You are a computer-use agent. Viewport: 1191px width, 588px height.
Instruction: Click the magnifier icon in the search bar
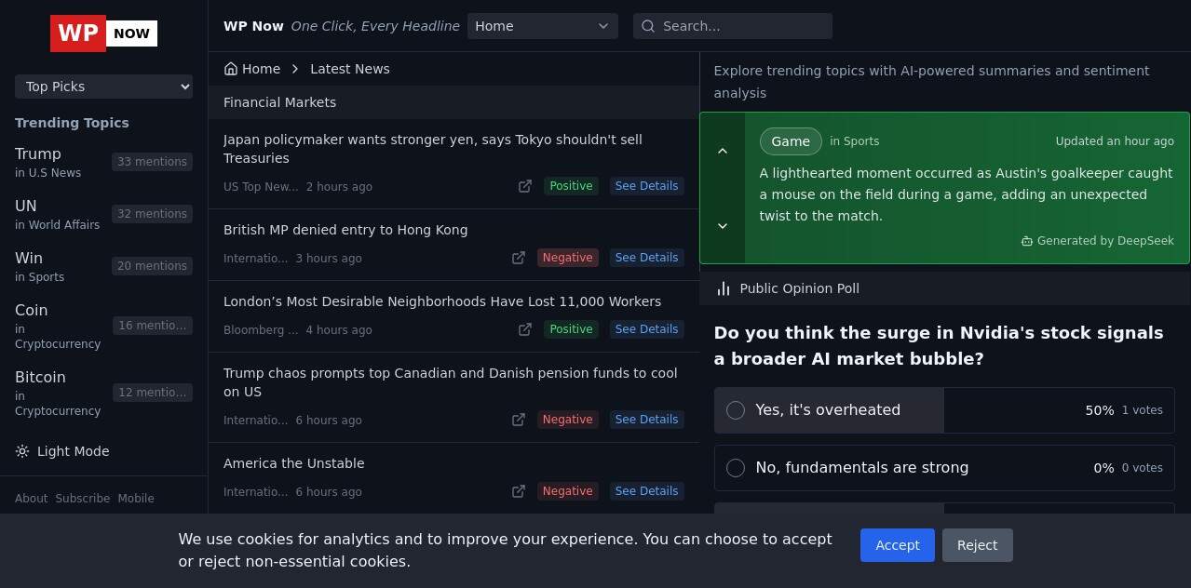click(648, 26)
